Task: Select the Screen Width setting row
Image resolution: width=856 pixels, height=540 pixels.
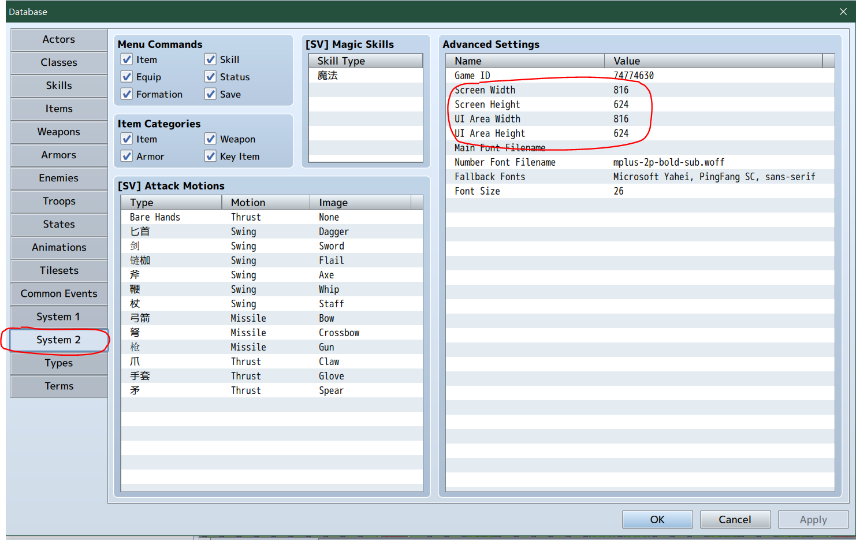Action: click(x=640, y=90)
